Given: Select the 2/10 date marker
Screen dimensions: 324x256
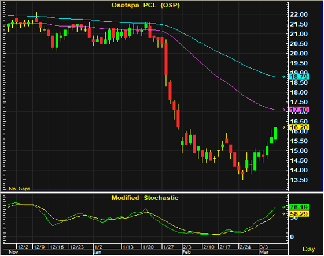Looking at the screenshot, I should point(209,247).
